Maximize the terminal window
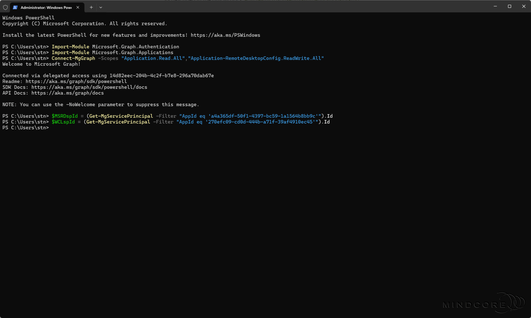Viewport: 531px width, 318px height. click(x=509, y=6)
